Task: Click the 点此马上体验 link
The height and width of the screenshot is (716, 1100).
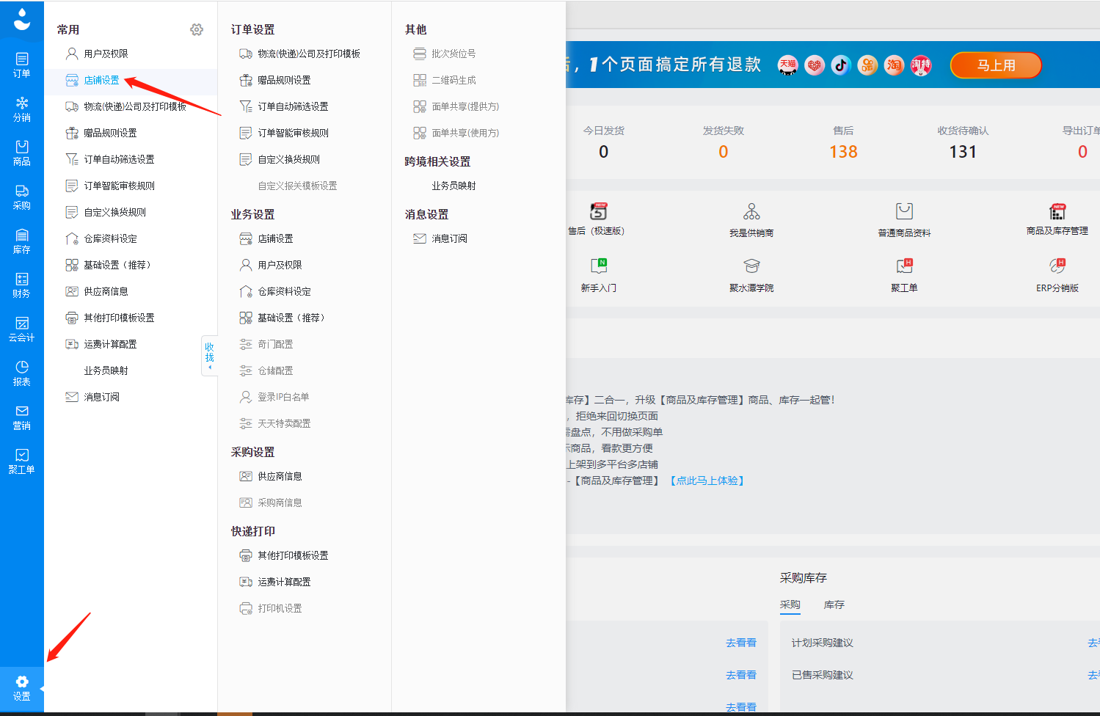Action: coord(707,481)
